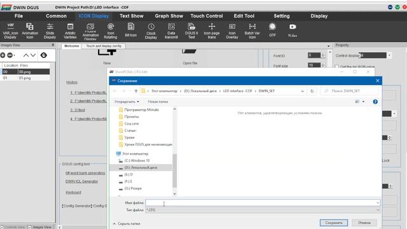The width and height of the screenshot is (407, 229).
Task: Remove an image with the minus icon
Action: tap(10, 55)
